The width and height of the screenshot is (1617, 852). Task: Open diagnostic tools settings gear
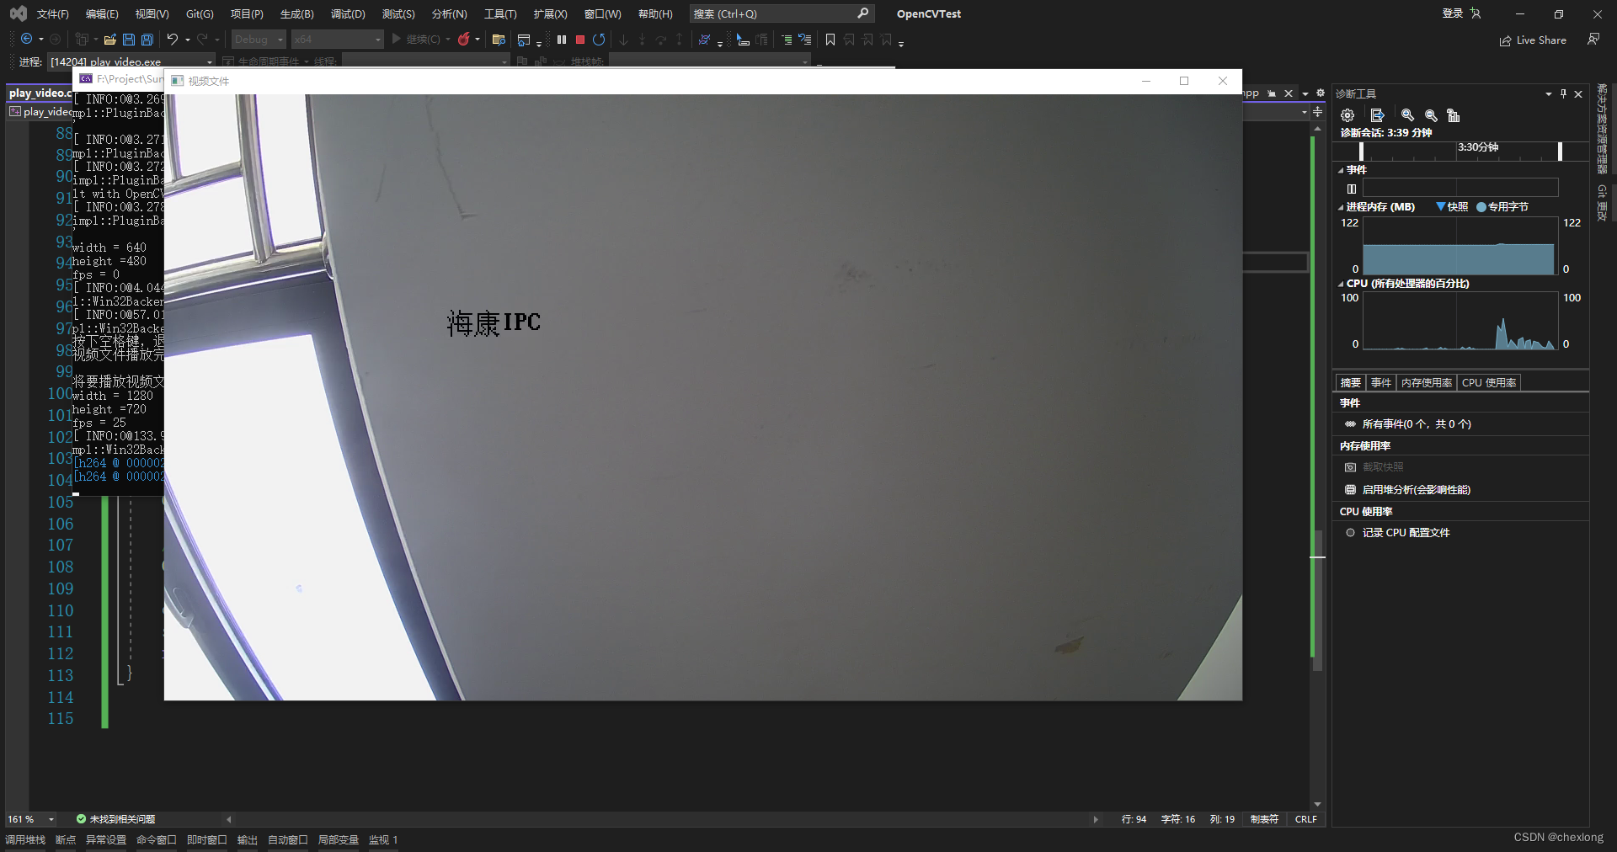click(1347, 115)
